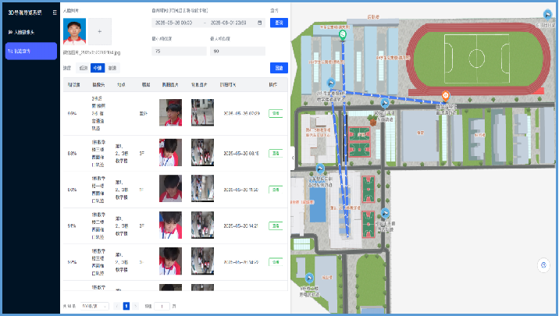Click the minimum similarity field showing 75
559x316 pixels.
pyautogui.click(x=180, y=51)
